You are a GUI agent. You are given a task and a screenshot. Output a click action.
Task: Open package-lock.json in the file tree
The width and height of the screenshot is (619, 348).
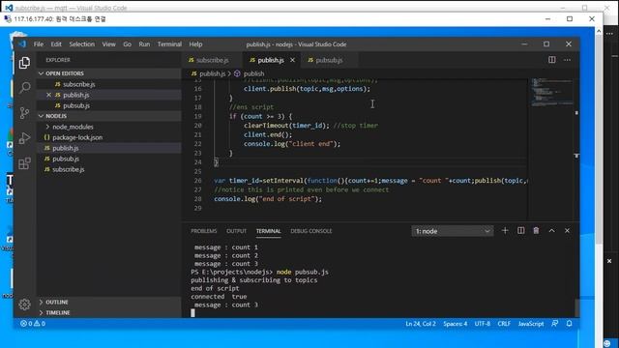(109, 137)
